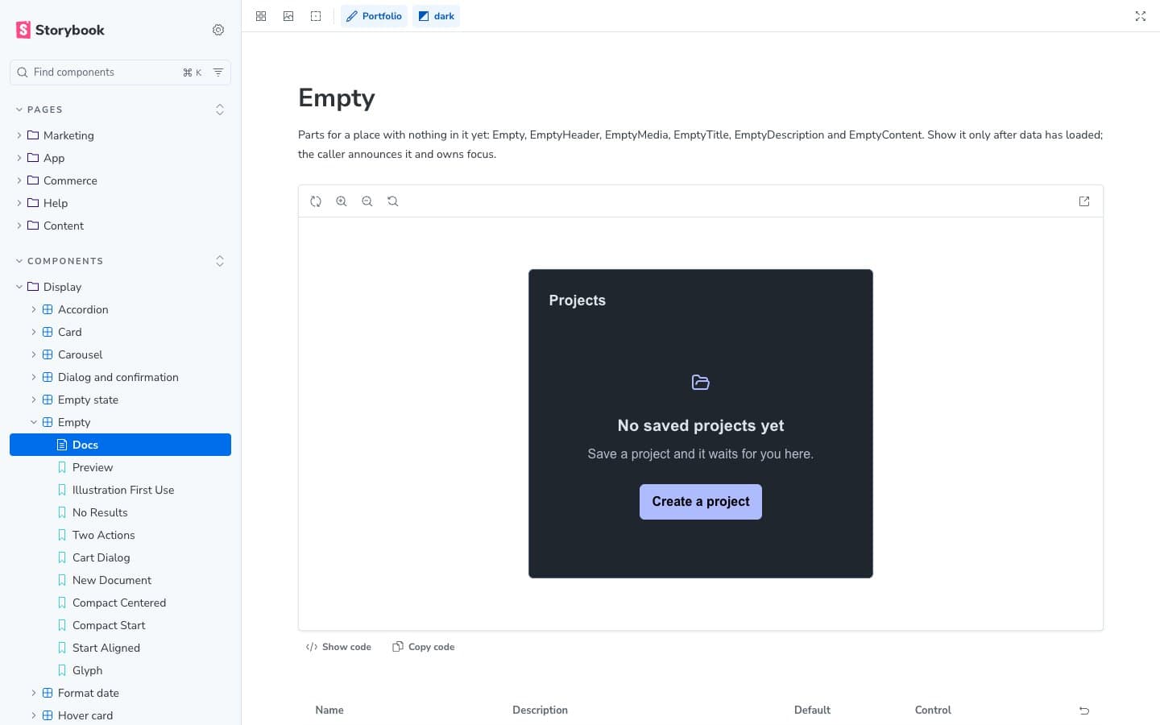This screenshot has width=1160, height=725.
Task: Open the Glyph story
Action: [120, 670]
